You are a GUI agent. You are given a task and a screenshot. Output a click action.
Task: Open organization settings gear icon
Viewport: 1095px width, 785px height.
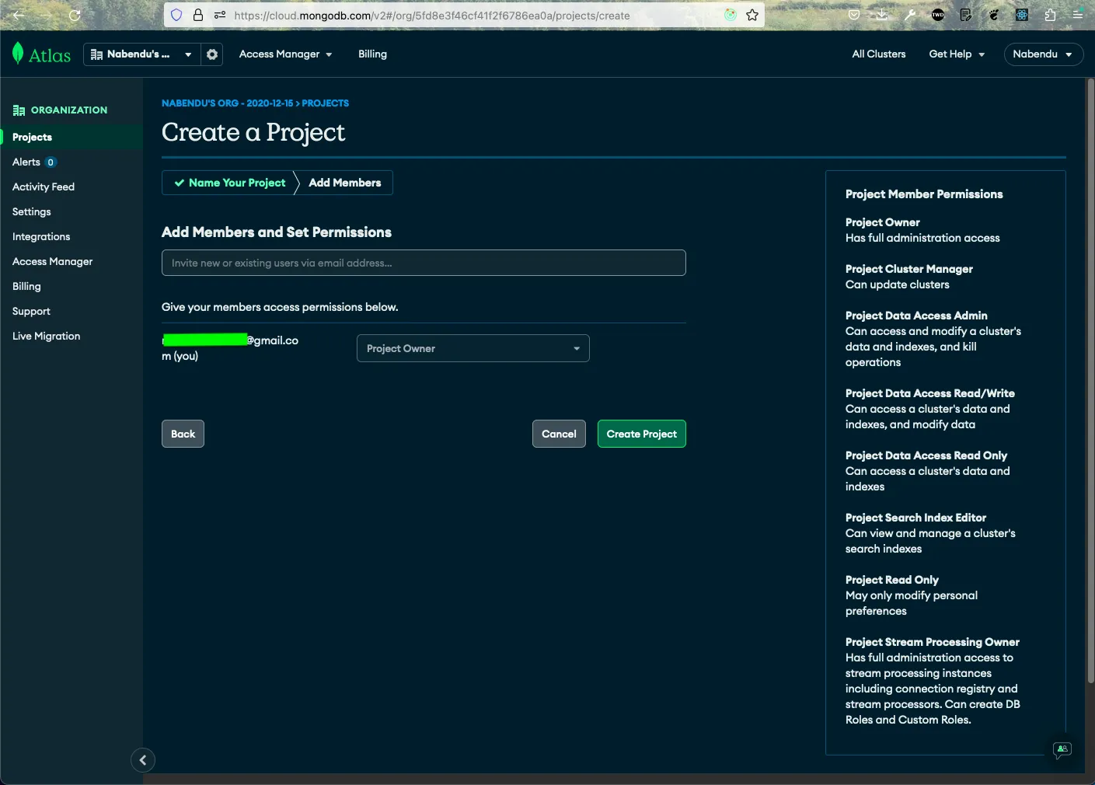tap(212, 54)
